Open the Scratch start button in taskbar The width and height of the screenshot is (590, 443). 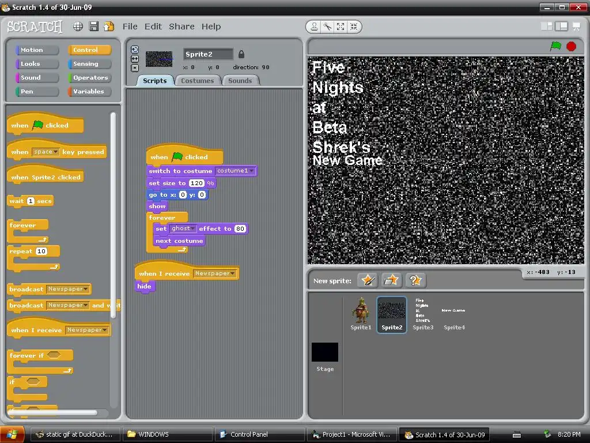[12, 434]
